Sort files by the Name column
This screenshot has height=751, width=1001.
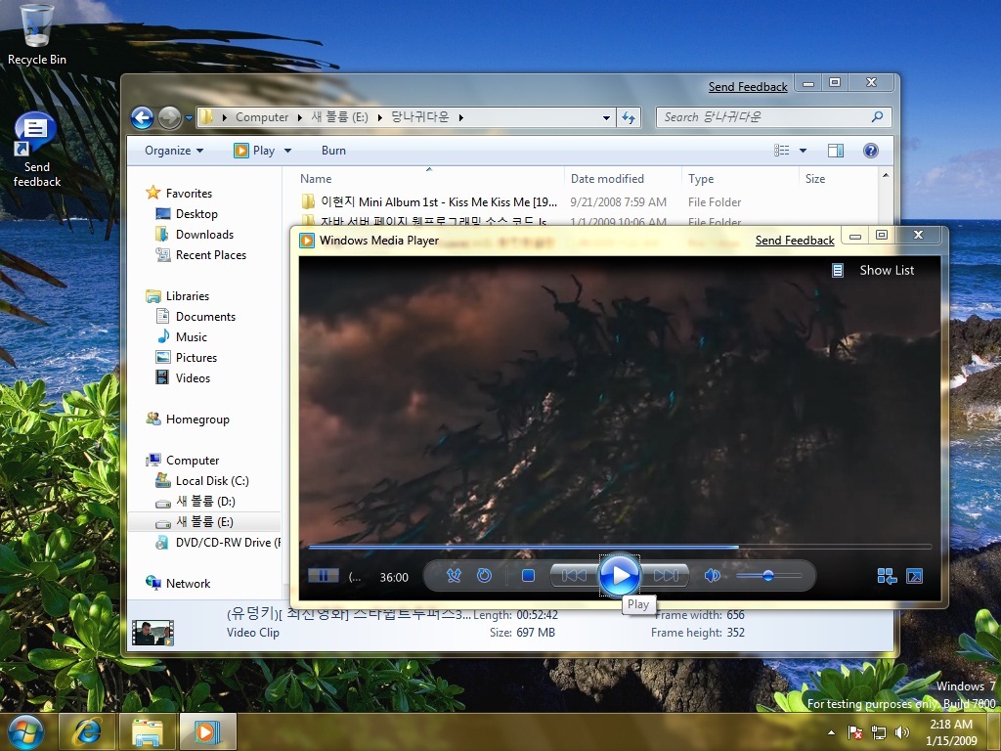(430, 179)
